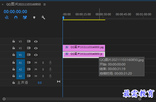The image size is (156, 102).
Task: Open fx badge on V1 clip
Action: pos(67,54)
